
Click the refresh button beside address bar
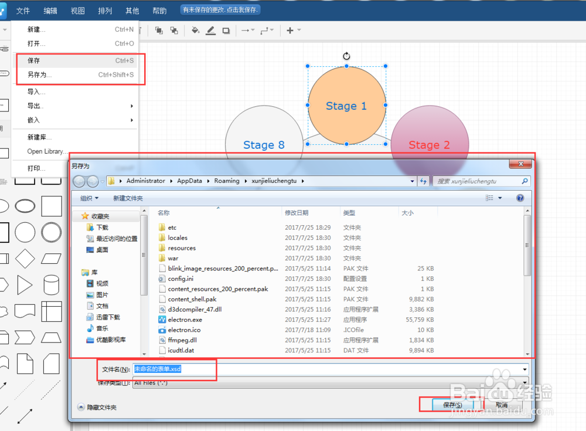pos(423,181)
